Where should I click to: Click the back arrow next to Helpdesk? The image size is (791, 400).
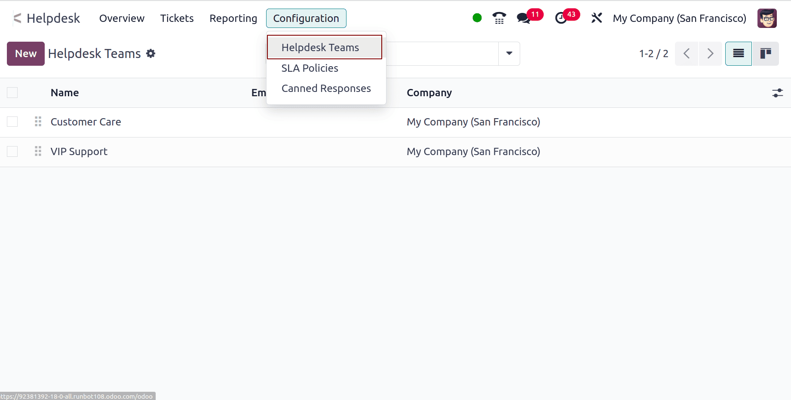(16, 18)
